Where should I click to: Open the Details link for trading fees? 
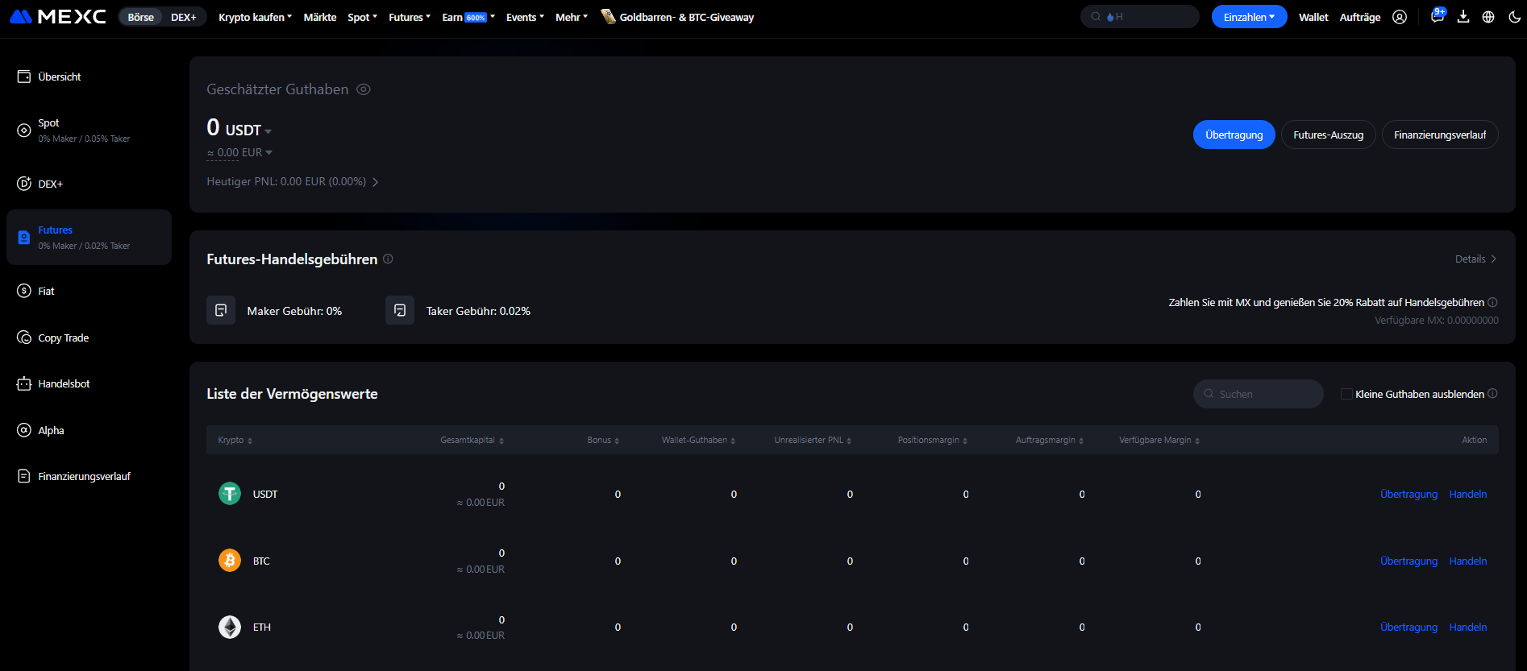click(x=1476, y=259)
